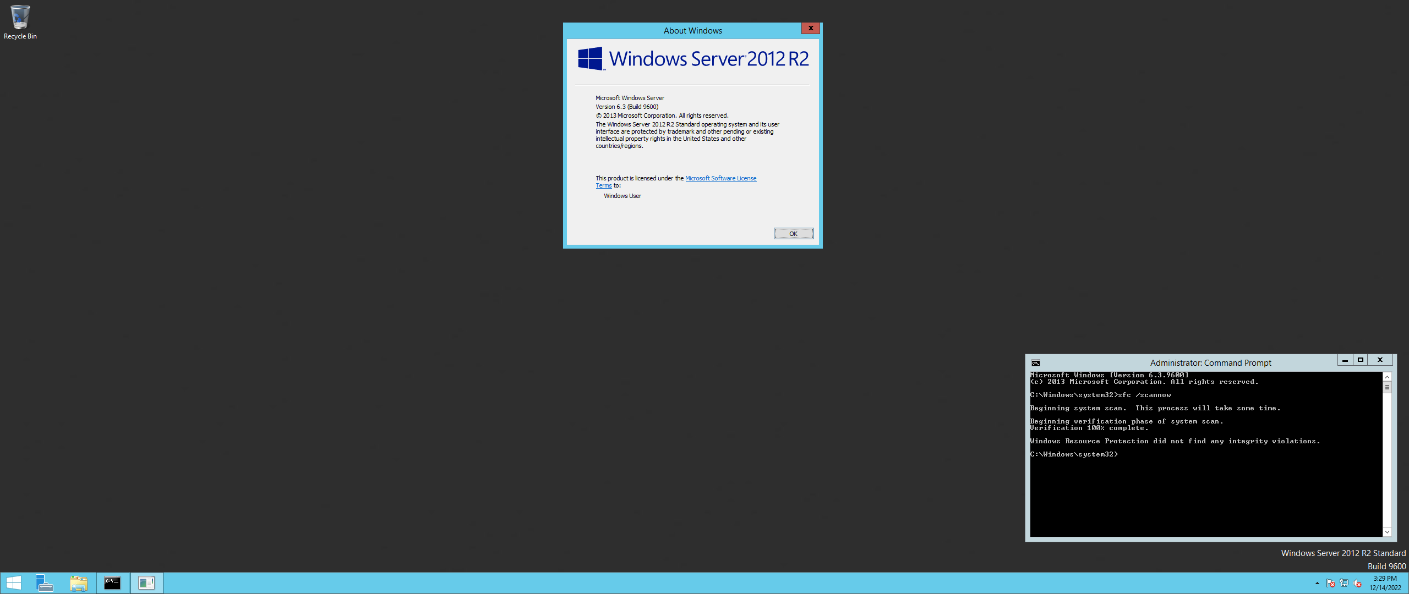Open the Recycle Bin desktop icon

(20, 22)
